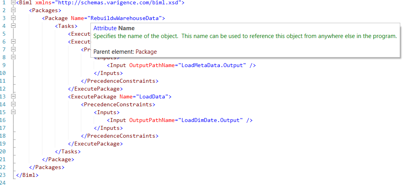The width and height of the screenshot is (405, 191).
Task: Click the OutputPathName attribute on line 16
Action: point(152,120)
